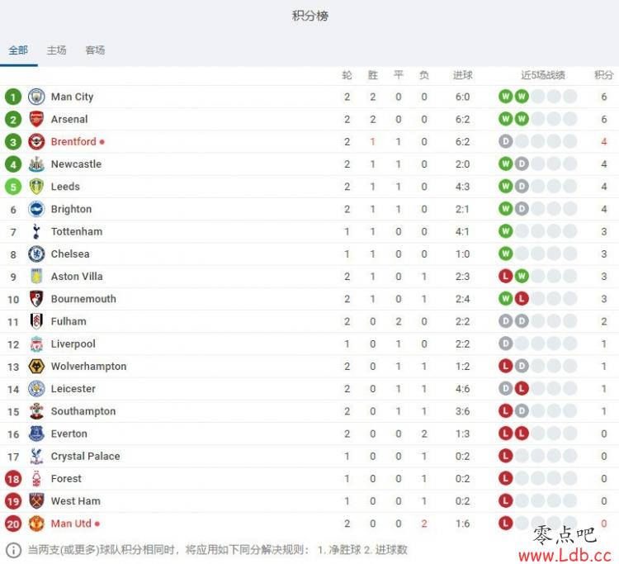Click Everton's second red L result badge
This screenshot has width=619, height=564.
[522, 434]
